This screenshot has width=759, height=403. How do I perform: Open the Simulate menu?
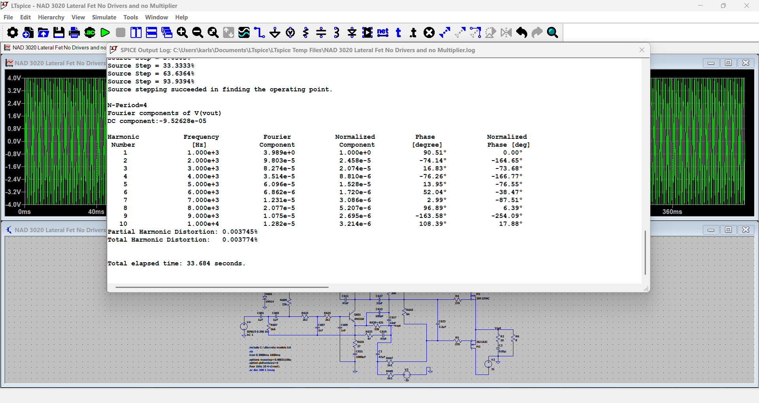pos(104,17)
